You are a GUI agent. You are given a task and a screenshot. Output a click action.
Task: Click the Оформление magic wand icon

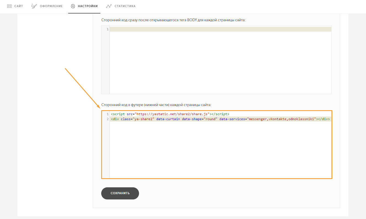click(x=34, y=6)
